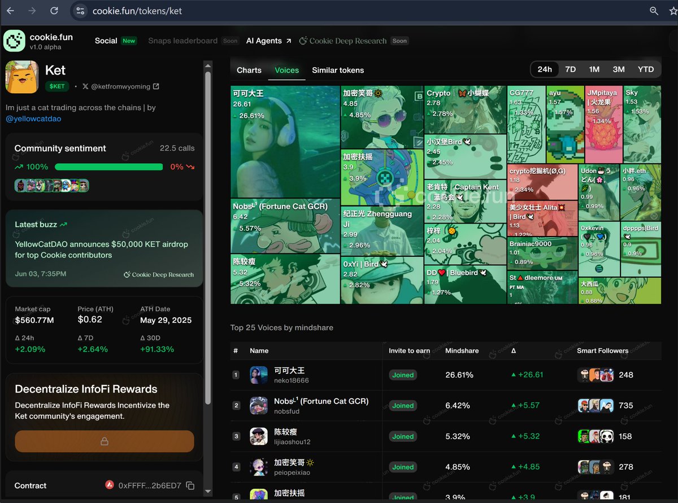Open the Social menu item

(x=106, y=41)
